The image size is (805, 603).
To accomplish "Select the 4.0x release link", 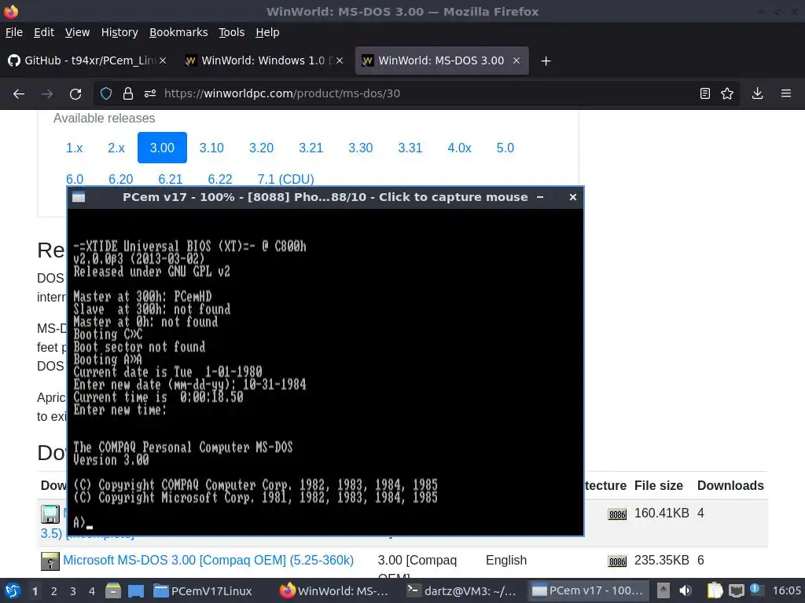I will coord(459,148).
